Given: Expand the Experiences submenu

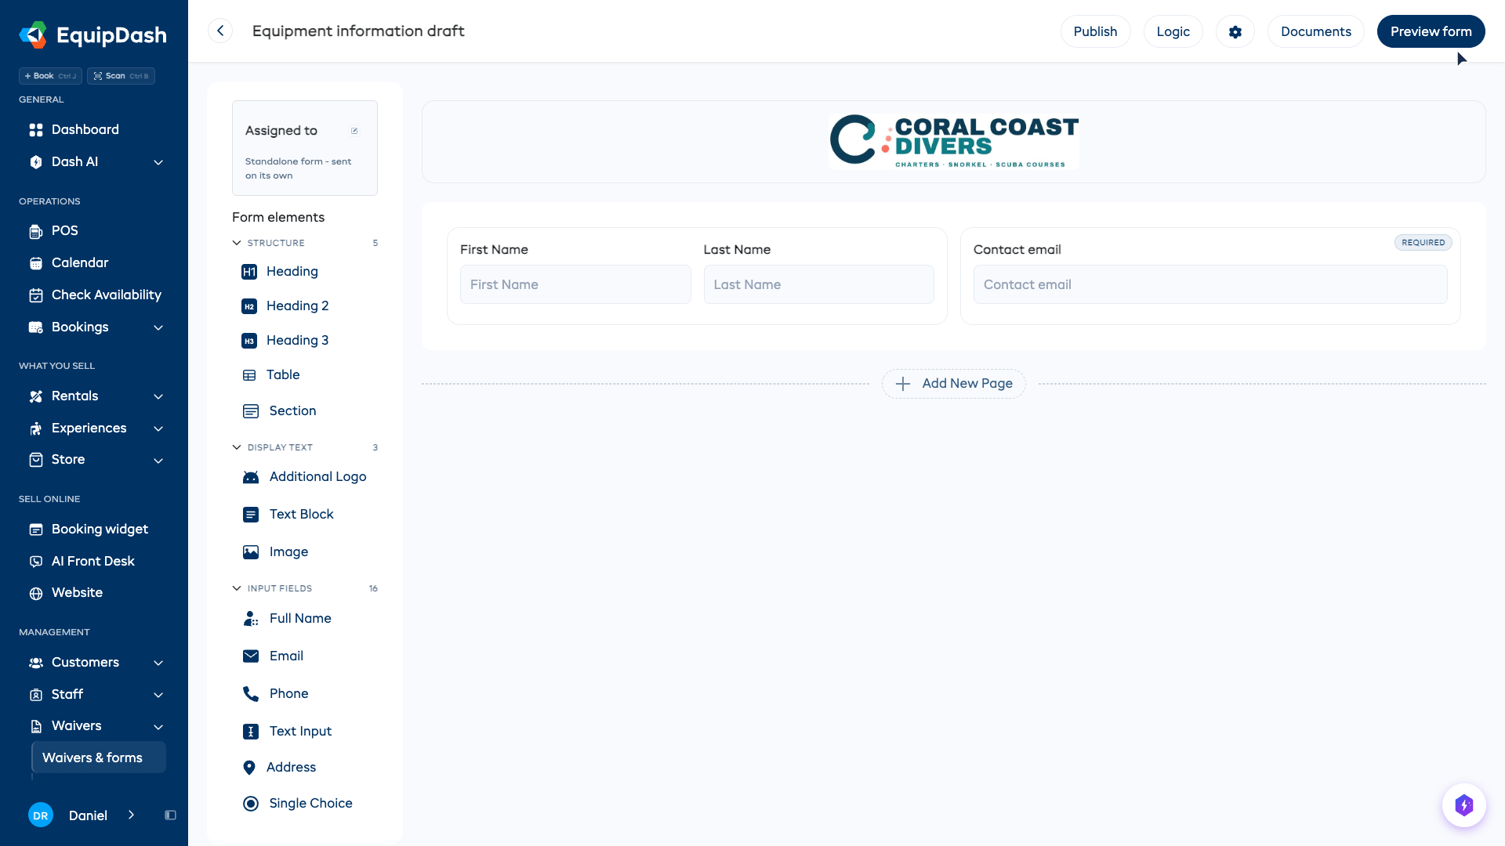Looking at the screenshot, I should pyautogui.click(x=158, y=428).
